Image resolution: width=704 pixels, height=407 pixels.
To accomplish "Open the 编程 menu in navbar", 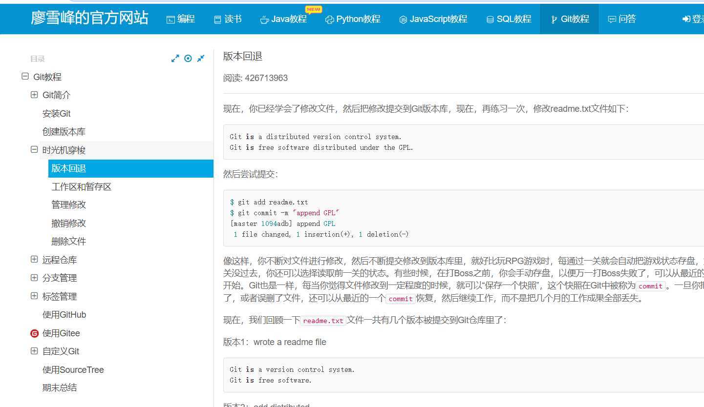I will tap(181, 19).
